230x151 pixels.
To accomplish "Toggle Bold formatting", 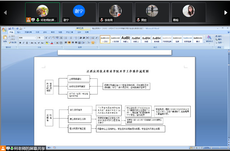I will [x=20, y=43].
